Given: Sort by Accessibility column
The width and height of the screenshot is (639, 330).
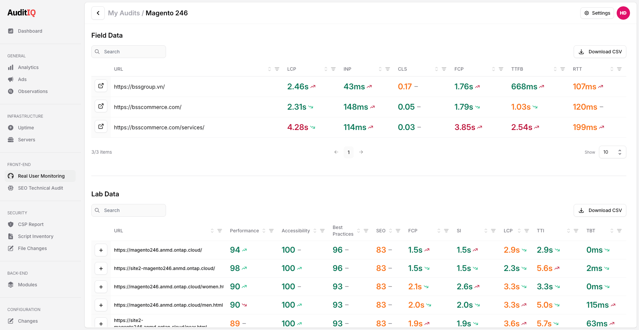Looking at the screenshot, I should tap(315, 231).
